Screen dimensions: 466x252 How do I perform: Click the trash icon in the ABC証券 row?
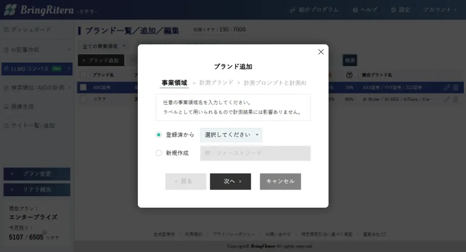(456, 87)
